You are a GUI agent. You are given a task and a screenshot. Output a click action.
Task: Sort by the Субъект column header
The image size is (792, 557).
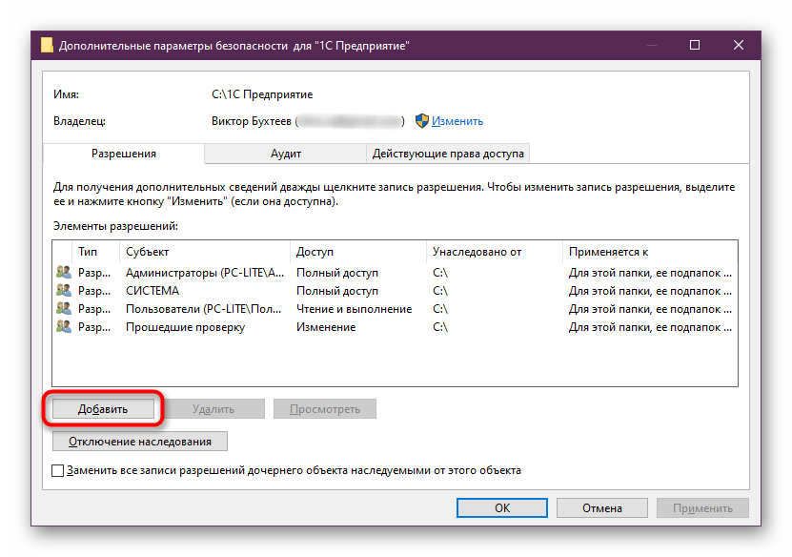tap(205, 252)
